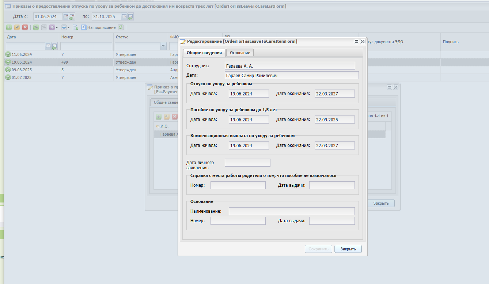Close the background Приказ window with X

click(x=395, y=87)
